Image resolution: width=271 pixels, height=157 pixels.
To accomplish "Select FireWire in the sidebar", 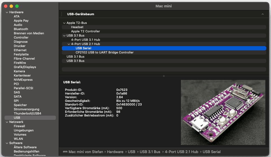I will (x=20, y=63).
